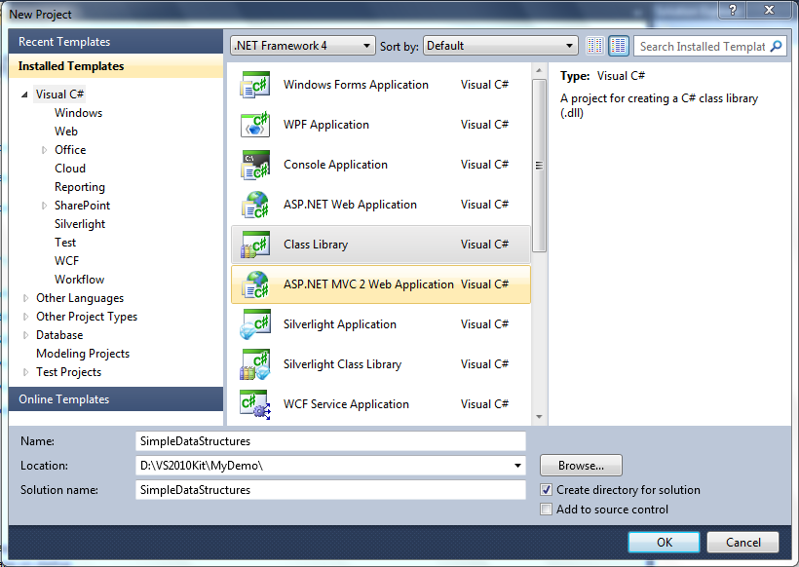Image resolution: width=799 pixels, height=567 pixels.
Task: Expand the Test Projects node
Action: pos(25,372)
